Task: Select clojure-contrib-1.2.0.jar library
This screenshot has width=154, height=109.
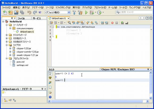Action: coord(28,52)
